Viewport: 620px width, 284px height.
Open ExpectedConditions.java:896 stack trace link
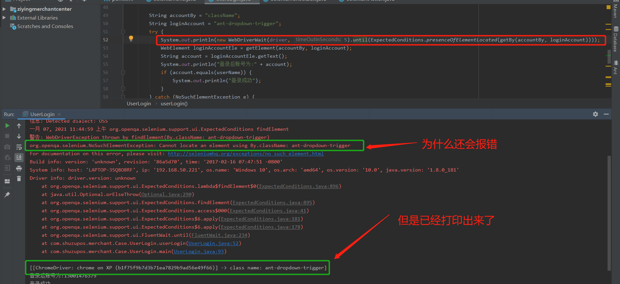[299, 186]
